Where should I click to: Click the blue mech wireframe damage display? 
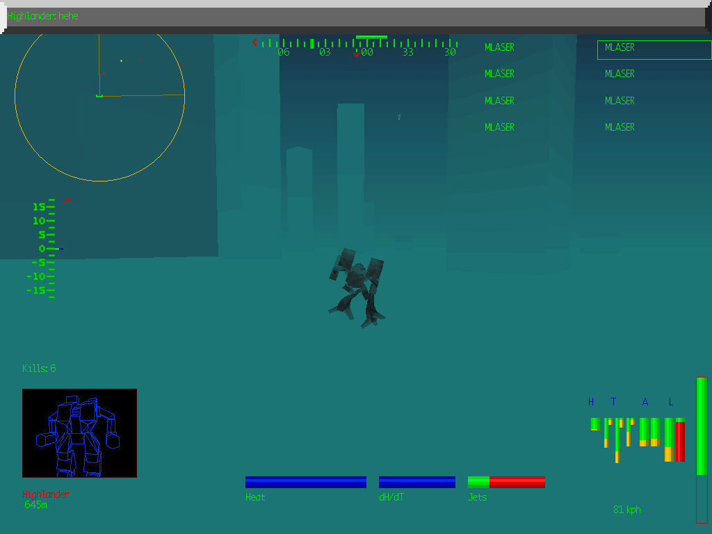point(79,433)
